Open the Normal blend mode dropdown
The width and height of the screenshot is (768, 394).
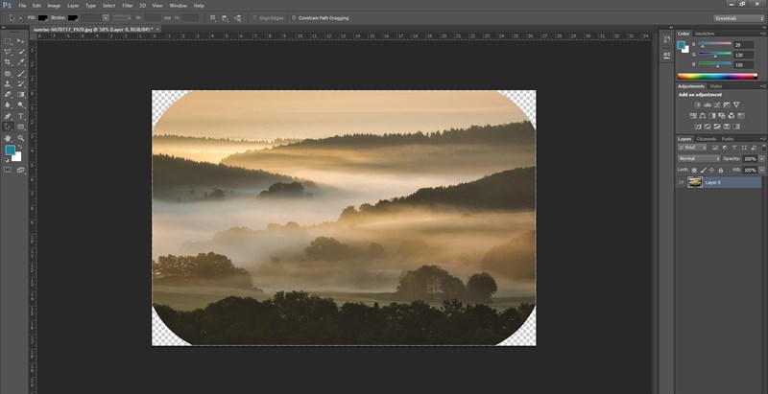698,158
